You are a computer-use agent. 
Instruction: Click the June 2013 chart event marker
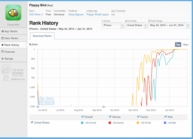pos(38,107)
